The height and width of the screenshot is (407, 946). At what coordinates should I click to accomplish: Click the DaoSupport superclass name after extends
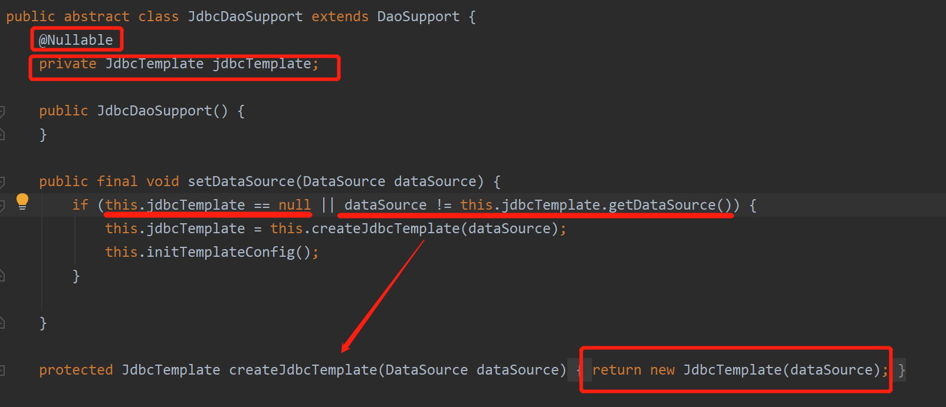[418, 16]
